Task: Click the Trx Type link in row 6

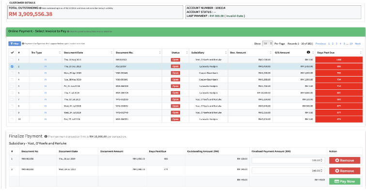Action: point(46,93)
